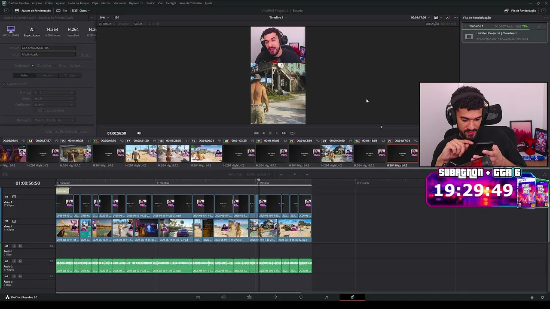
Task: Toggle the Ajustes de Renderização panel button
Action: (x=33, y=10)
